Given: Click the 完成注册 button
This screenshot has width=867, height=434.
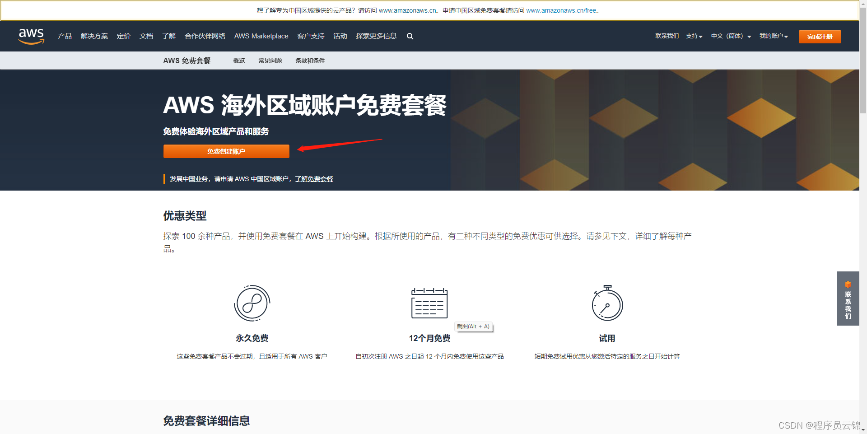Looking at the screenshot, I should [820, 37].
